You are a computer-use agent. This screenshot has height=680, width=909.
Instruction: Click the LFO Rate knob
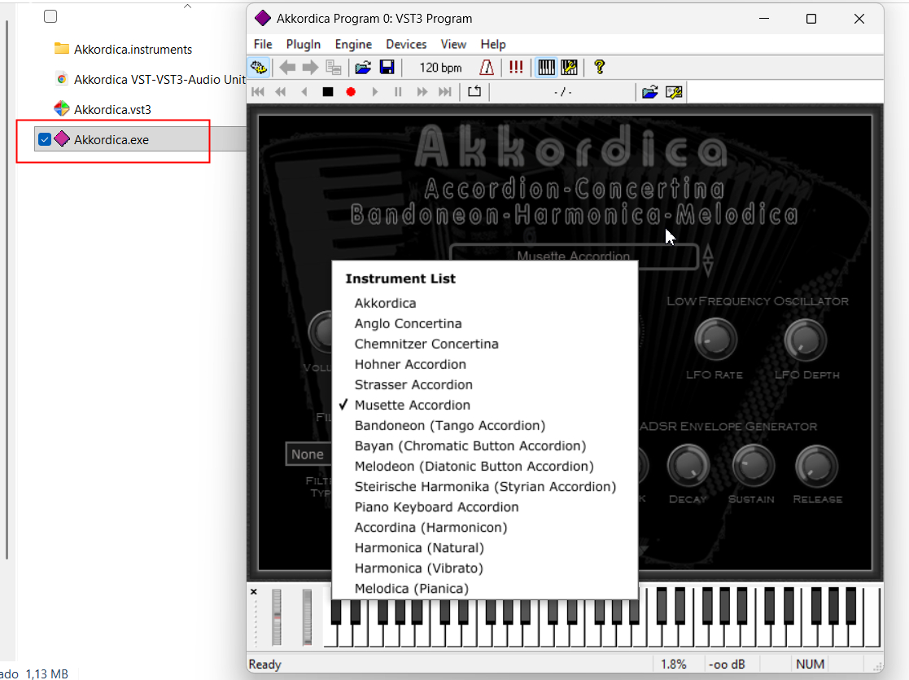tap(716, 339)
